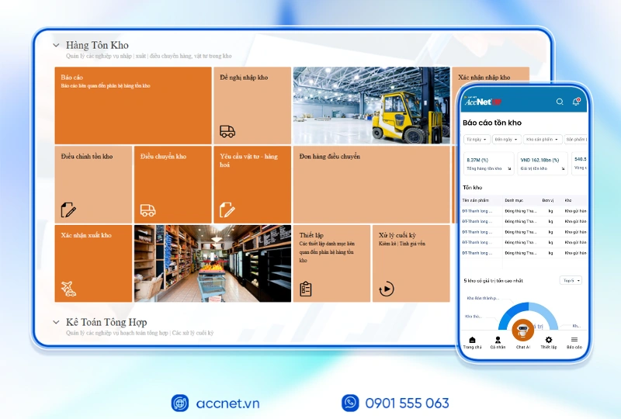Open the Từ ngày date dropdown
Viewport: 621px width, 419px height.
tap(477, 140)
